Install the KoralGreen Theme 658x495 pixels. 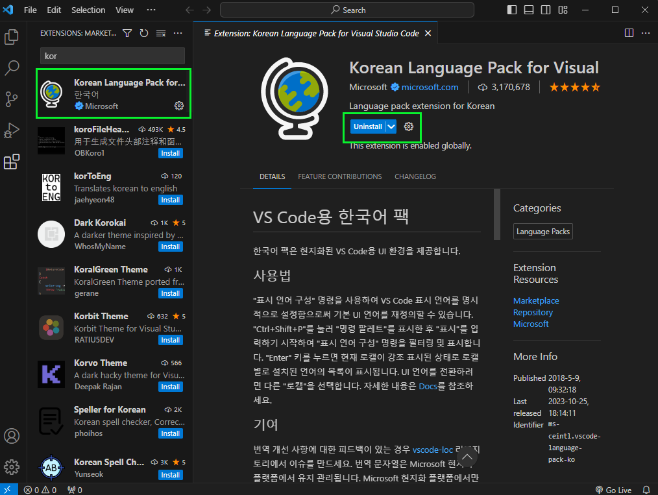[x=171, y=293]
